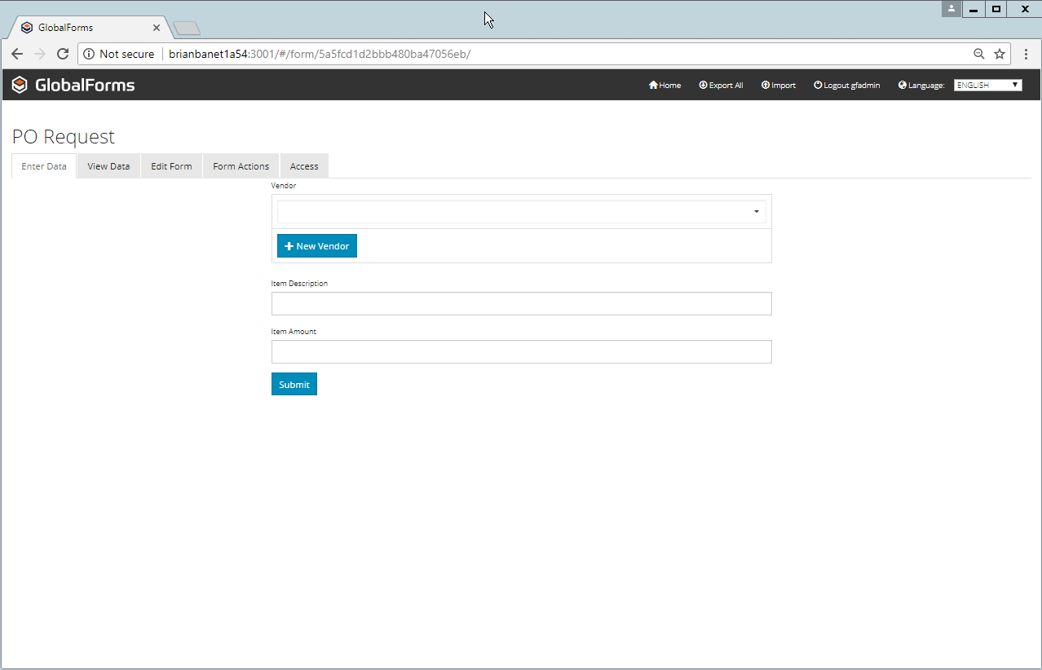Switch to the View Data tab

point(108,166)
